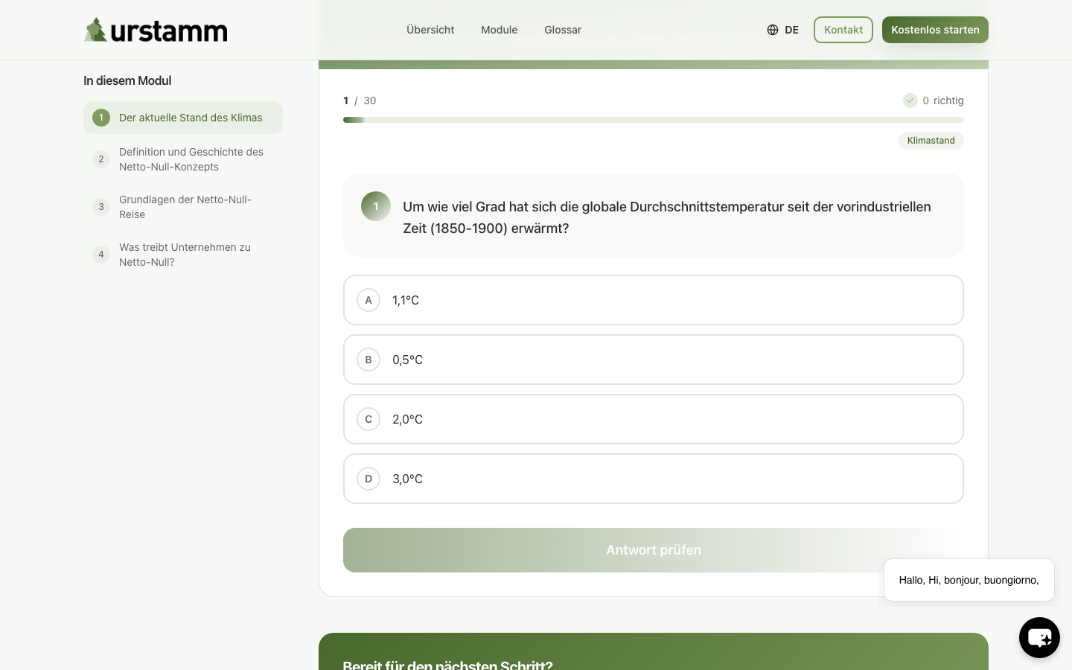
Task: Click the 1 / 30 question counter
Action: click(360, 100)
